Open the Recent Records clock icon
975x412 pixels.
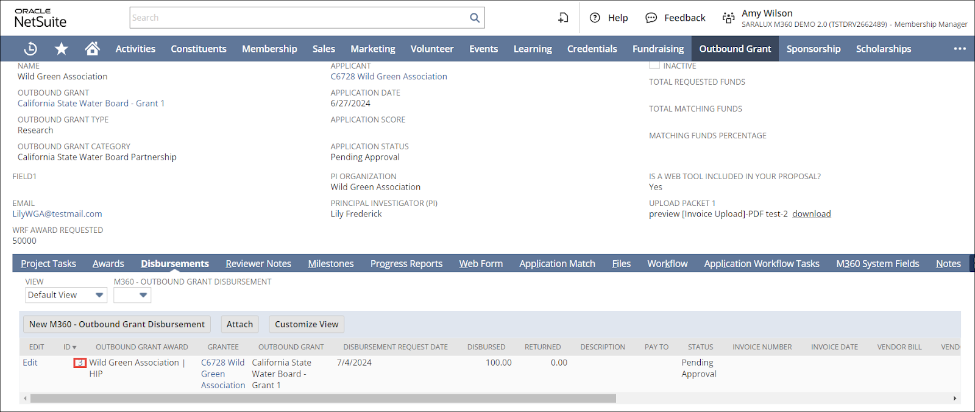30,49
